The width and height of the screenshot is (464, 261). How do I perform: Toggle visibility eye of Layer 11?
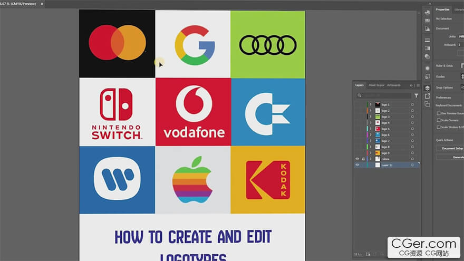[x=357, y=165]
